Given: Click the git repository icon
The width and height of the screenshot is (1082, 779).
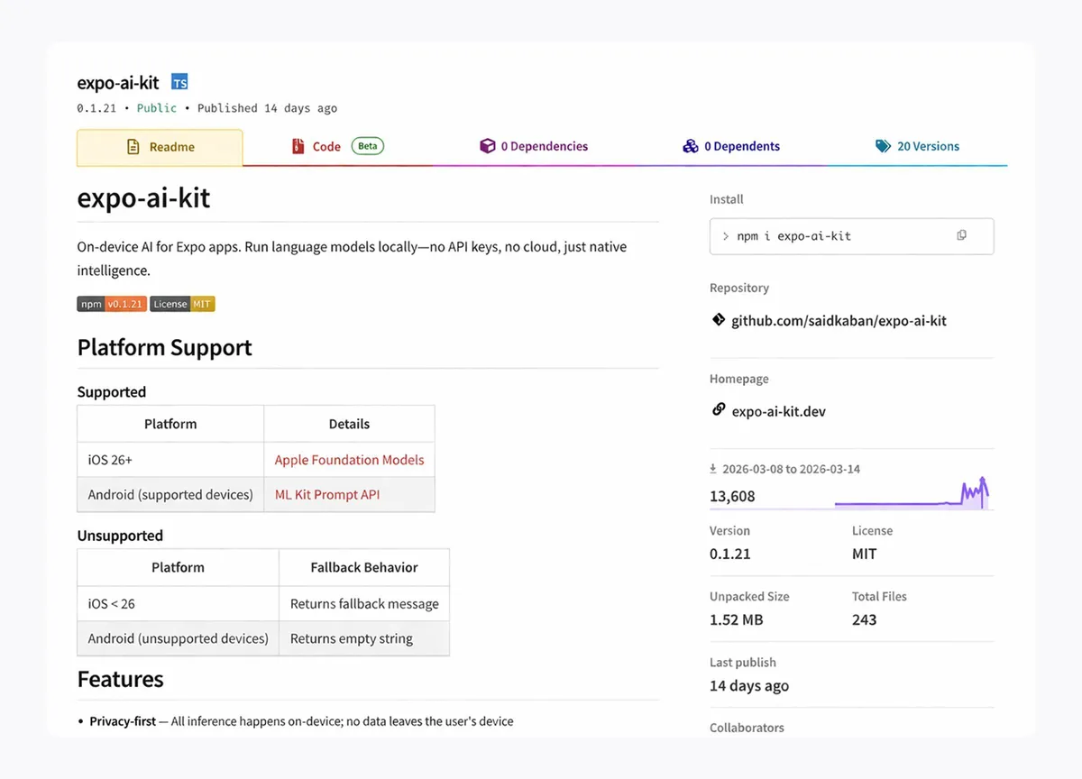Looking at the screenshot, I should coord(719,319).
